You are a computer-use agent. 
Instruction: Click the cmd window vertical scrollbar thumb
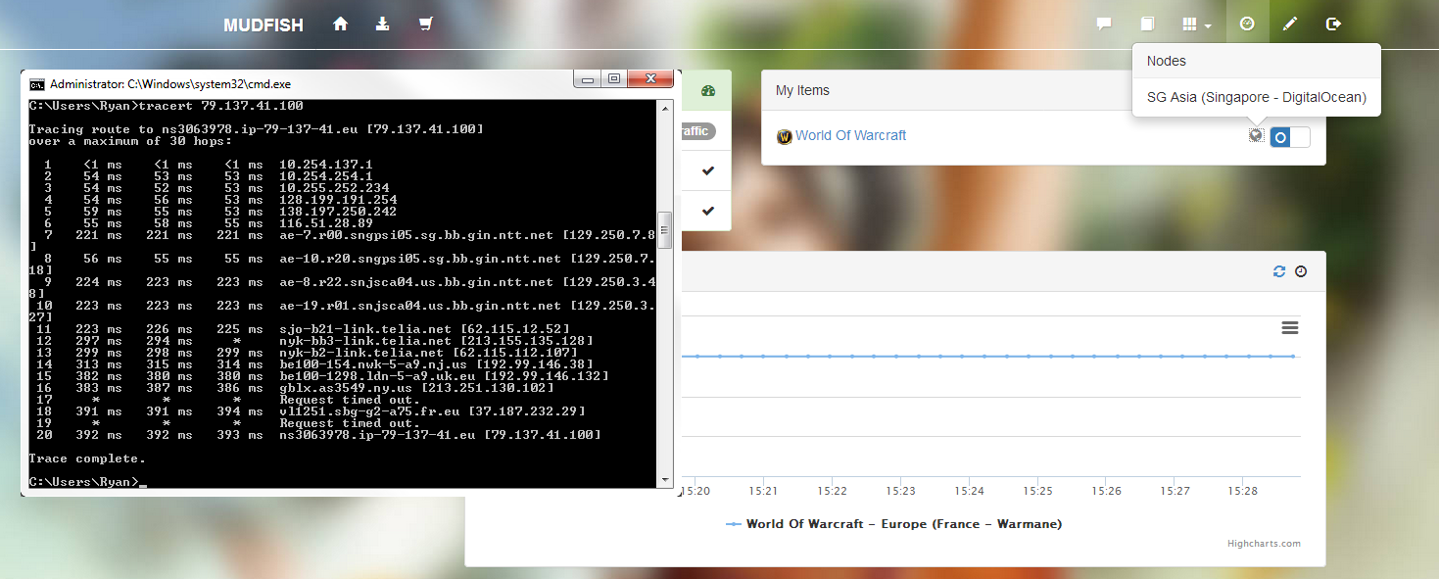pos(664,230)
